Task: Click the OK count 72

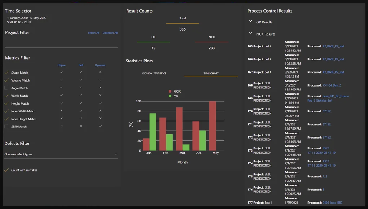Action: [153, 48]
